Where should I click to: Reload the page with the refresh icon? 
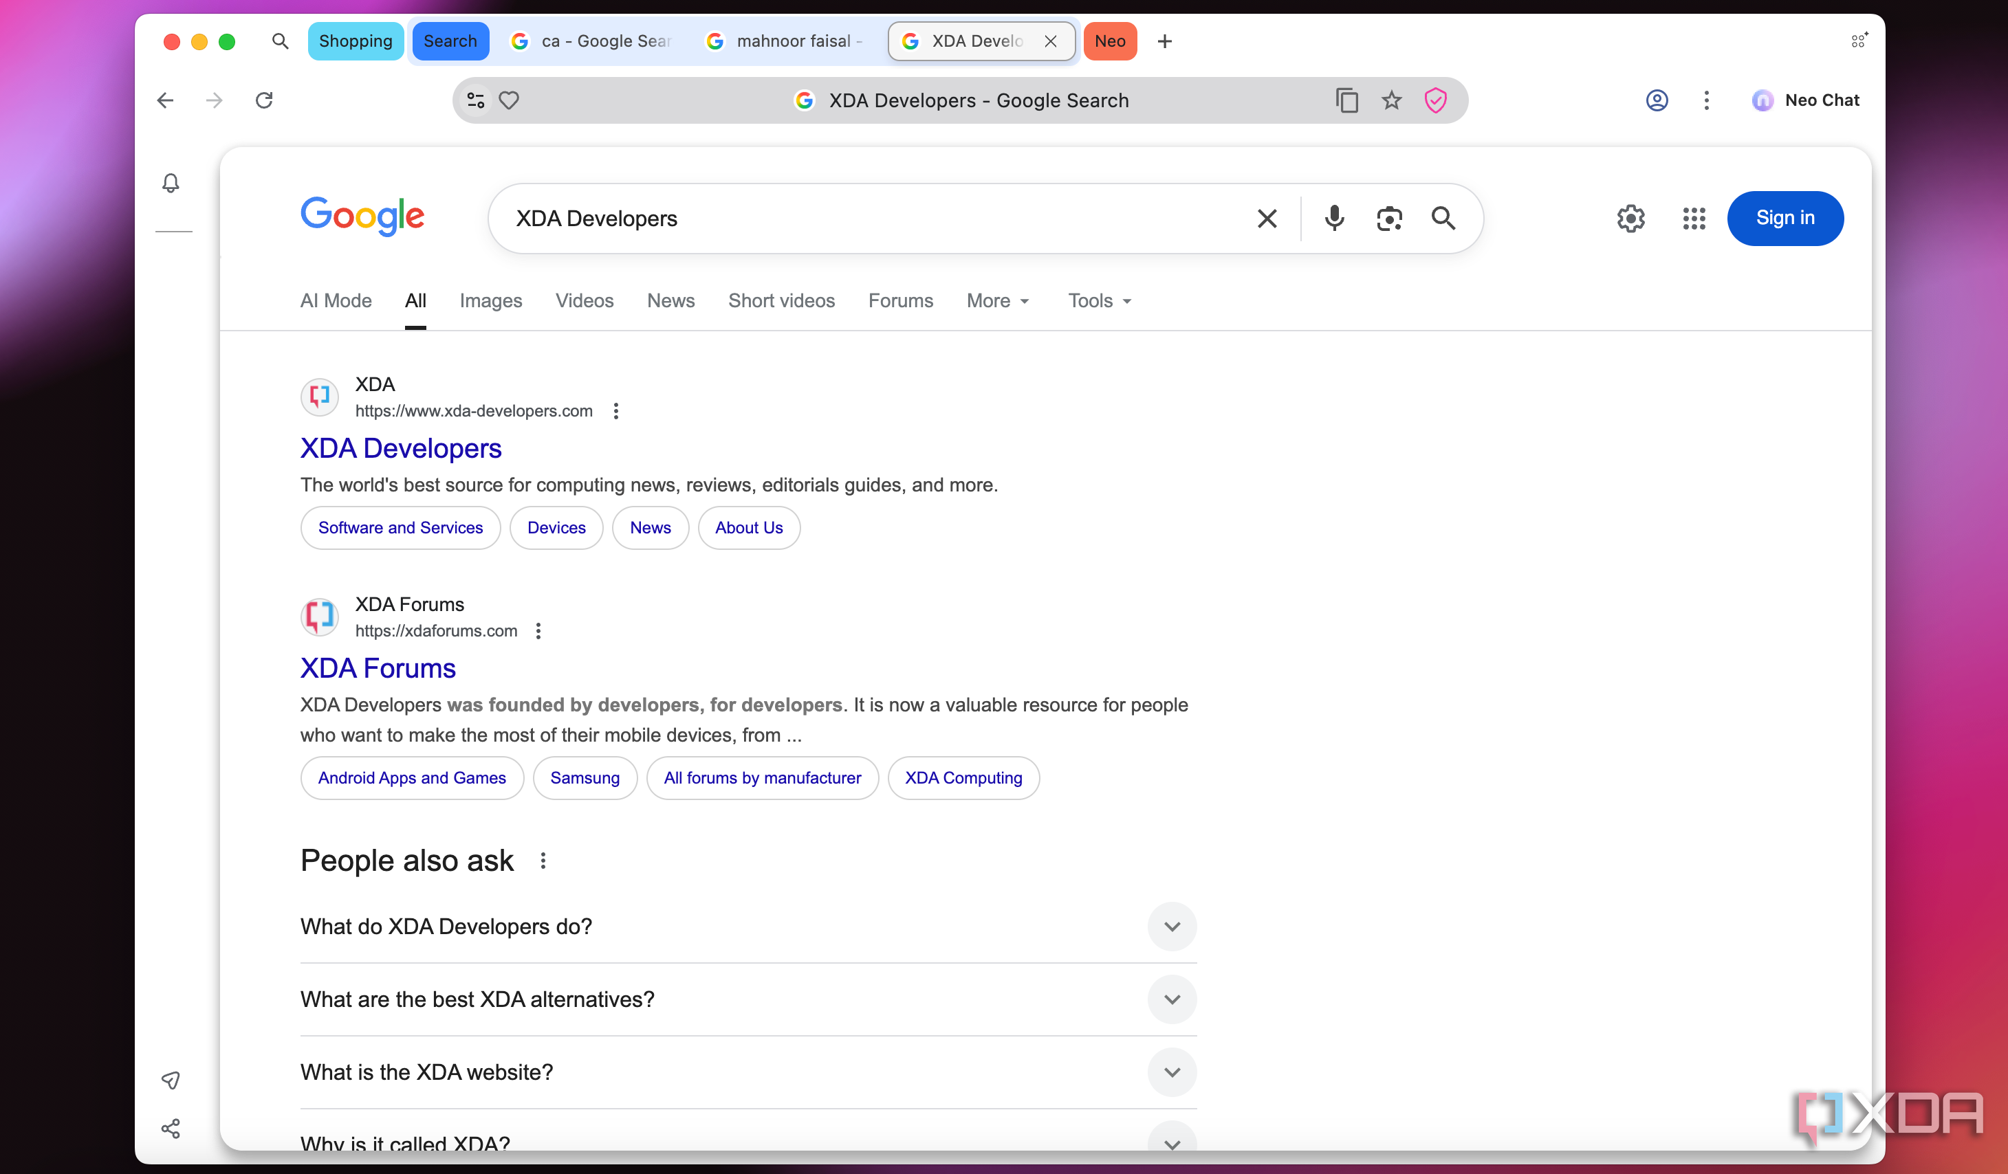click(x=265, y=100)
